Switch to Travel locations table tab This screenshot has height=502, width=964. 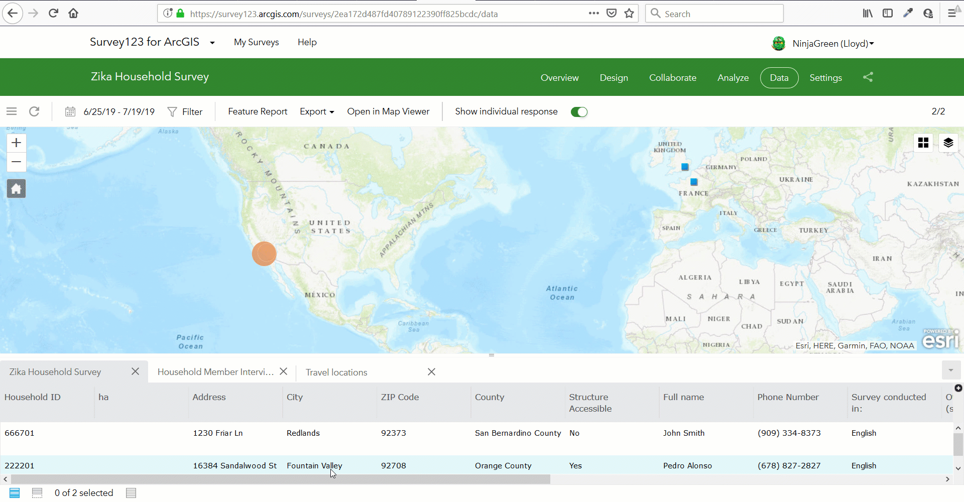[x=336, y=372]
